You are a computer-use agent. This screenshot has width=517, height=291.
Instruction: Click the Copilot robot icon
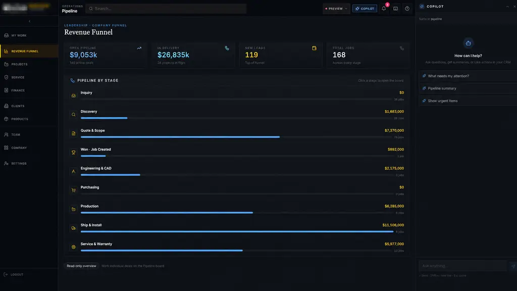(468, 43)
